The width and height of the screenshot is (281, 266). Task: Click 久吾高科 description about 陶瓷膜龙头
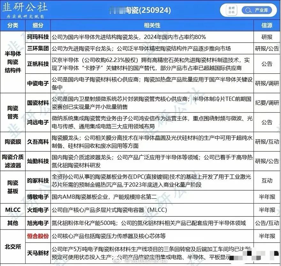point(152,142)
